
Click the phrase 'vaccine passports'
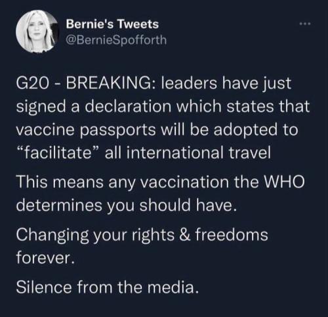click(x=86, y=130)
